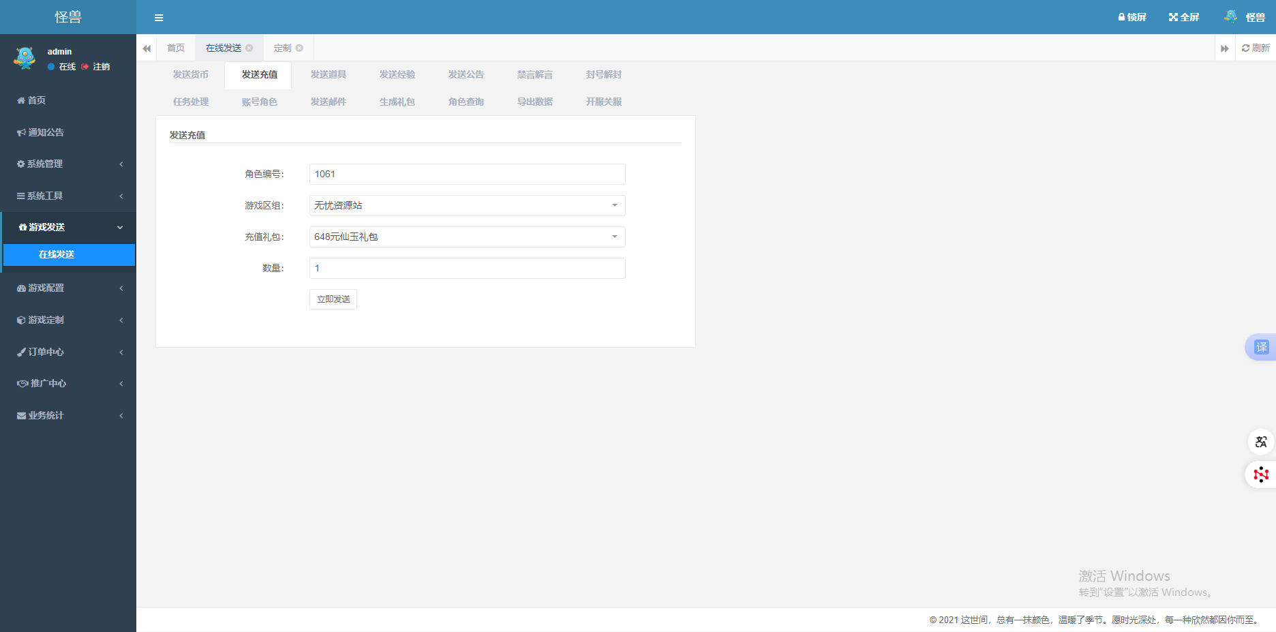Expand the 业务统计 sidebar menu
The width and height of the screenshot is (1276, 632).
click(68, 415)
